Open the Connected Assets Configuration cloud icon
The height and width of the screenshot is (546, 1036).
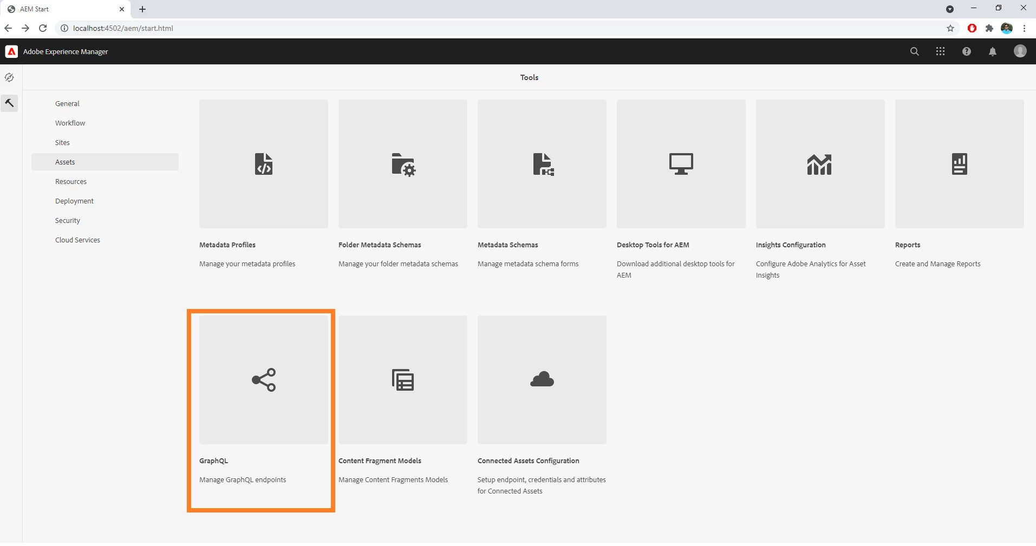[x=542, y=380]
